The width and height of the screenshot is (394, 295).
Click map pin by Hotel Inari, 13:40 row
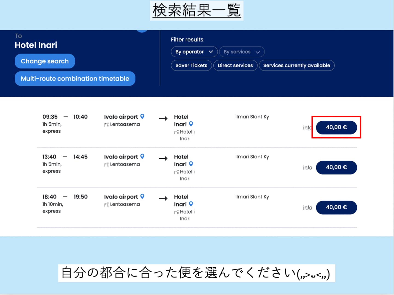191,164
